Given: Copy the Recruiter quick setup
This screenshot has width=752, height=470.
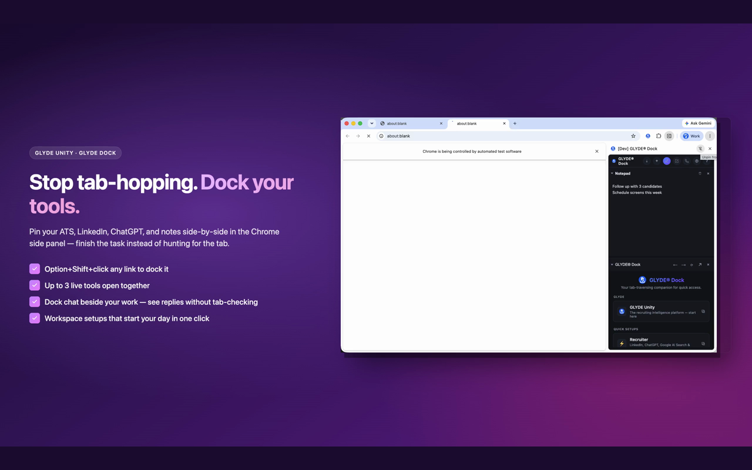Looking at the screenshot, I should 703,344.
